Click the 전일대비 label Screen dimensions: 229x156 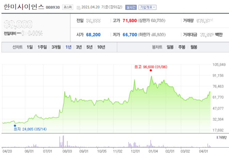click(10, 34)
